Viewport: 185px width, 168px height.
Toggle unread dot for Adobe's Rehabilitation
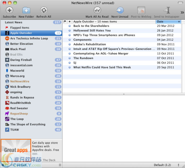coord(70,44)
